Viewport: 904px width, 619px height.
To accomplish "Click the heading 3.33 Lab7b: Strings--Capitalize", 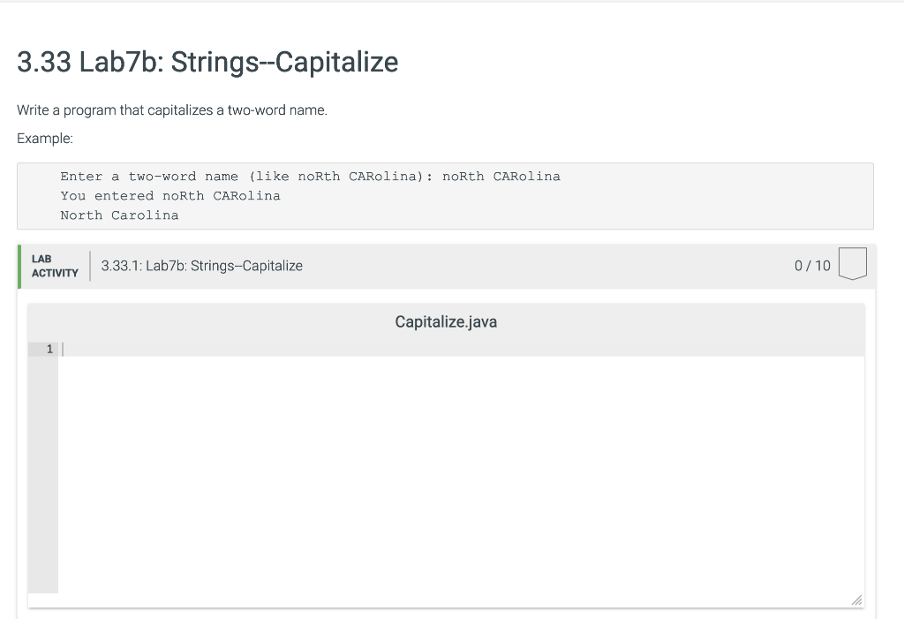I will tap(207, 63).
